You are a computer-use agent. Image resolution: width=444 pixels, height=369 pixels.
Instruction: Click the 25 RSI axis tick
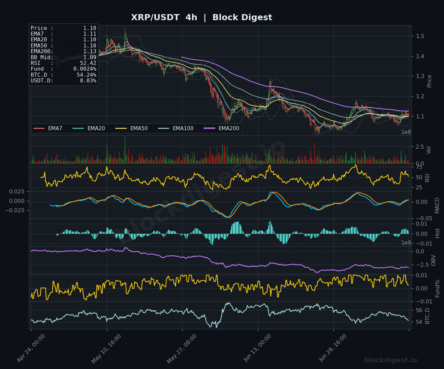(x=419, y=188)
